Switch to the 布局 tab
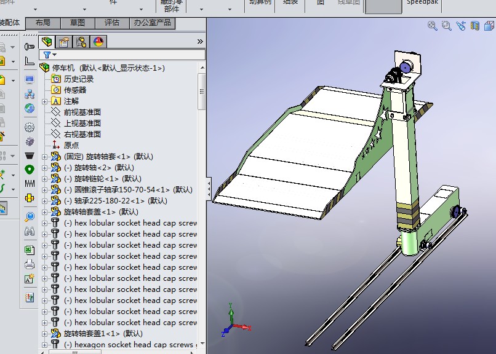Viewport: 496px width, 354px height. [x=42, y=23]
